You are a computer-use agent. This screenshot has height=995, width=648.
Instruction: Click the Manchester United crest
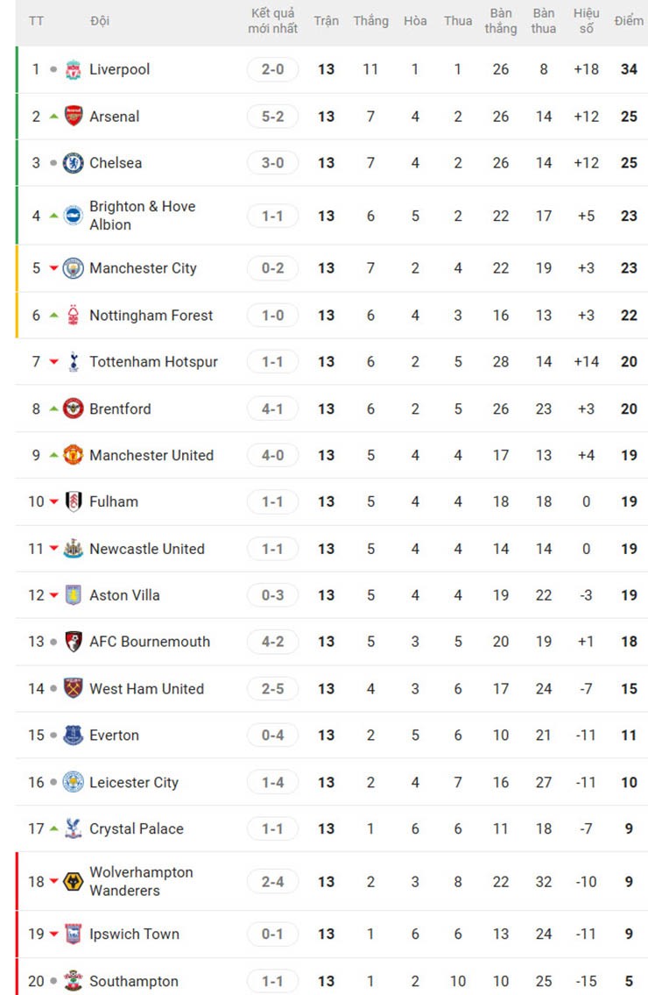tap(74, 455)
